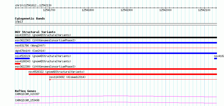Click the red esv3622380 variant bar
The width and height of the screenshot is (224, 106).
[116, 69]
